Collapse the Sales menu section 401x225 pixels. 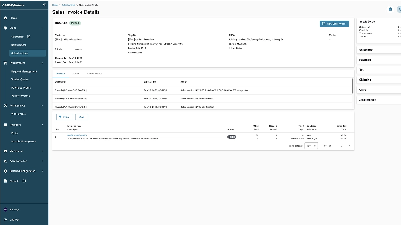pos(42,28)
